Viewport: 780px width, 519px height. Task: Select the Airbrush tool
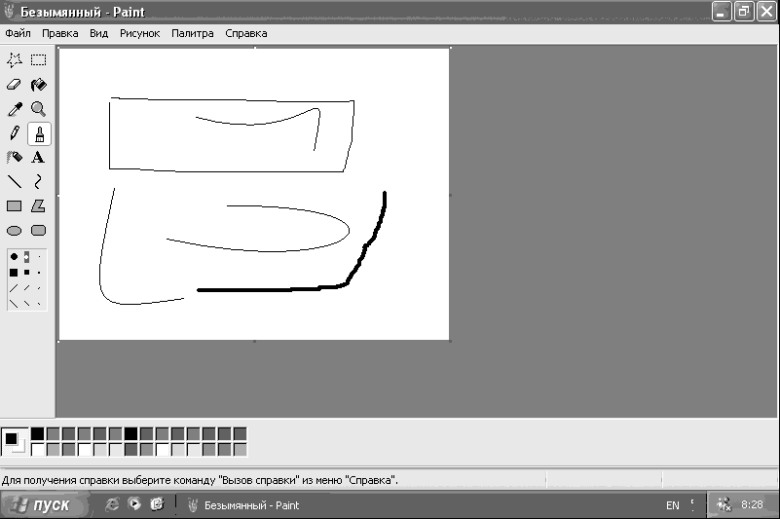pos(15,158)
